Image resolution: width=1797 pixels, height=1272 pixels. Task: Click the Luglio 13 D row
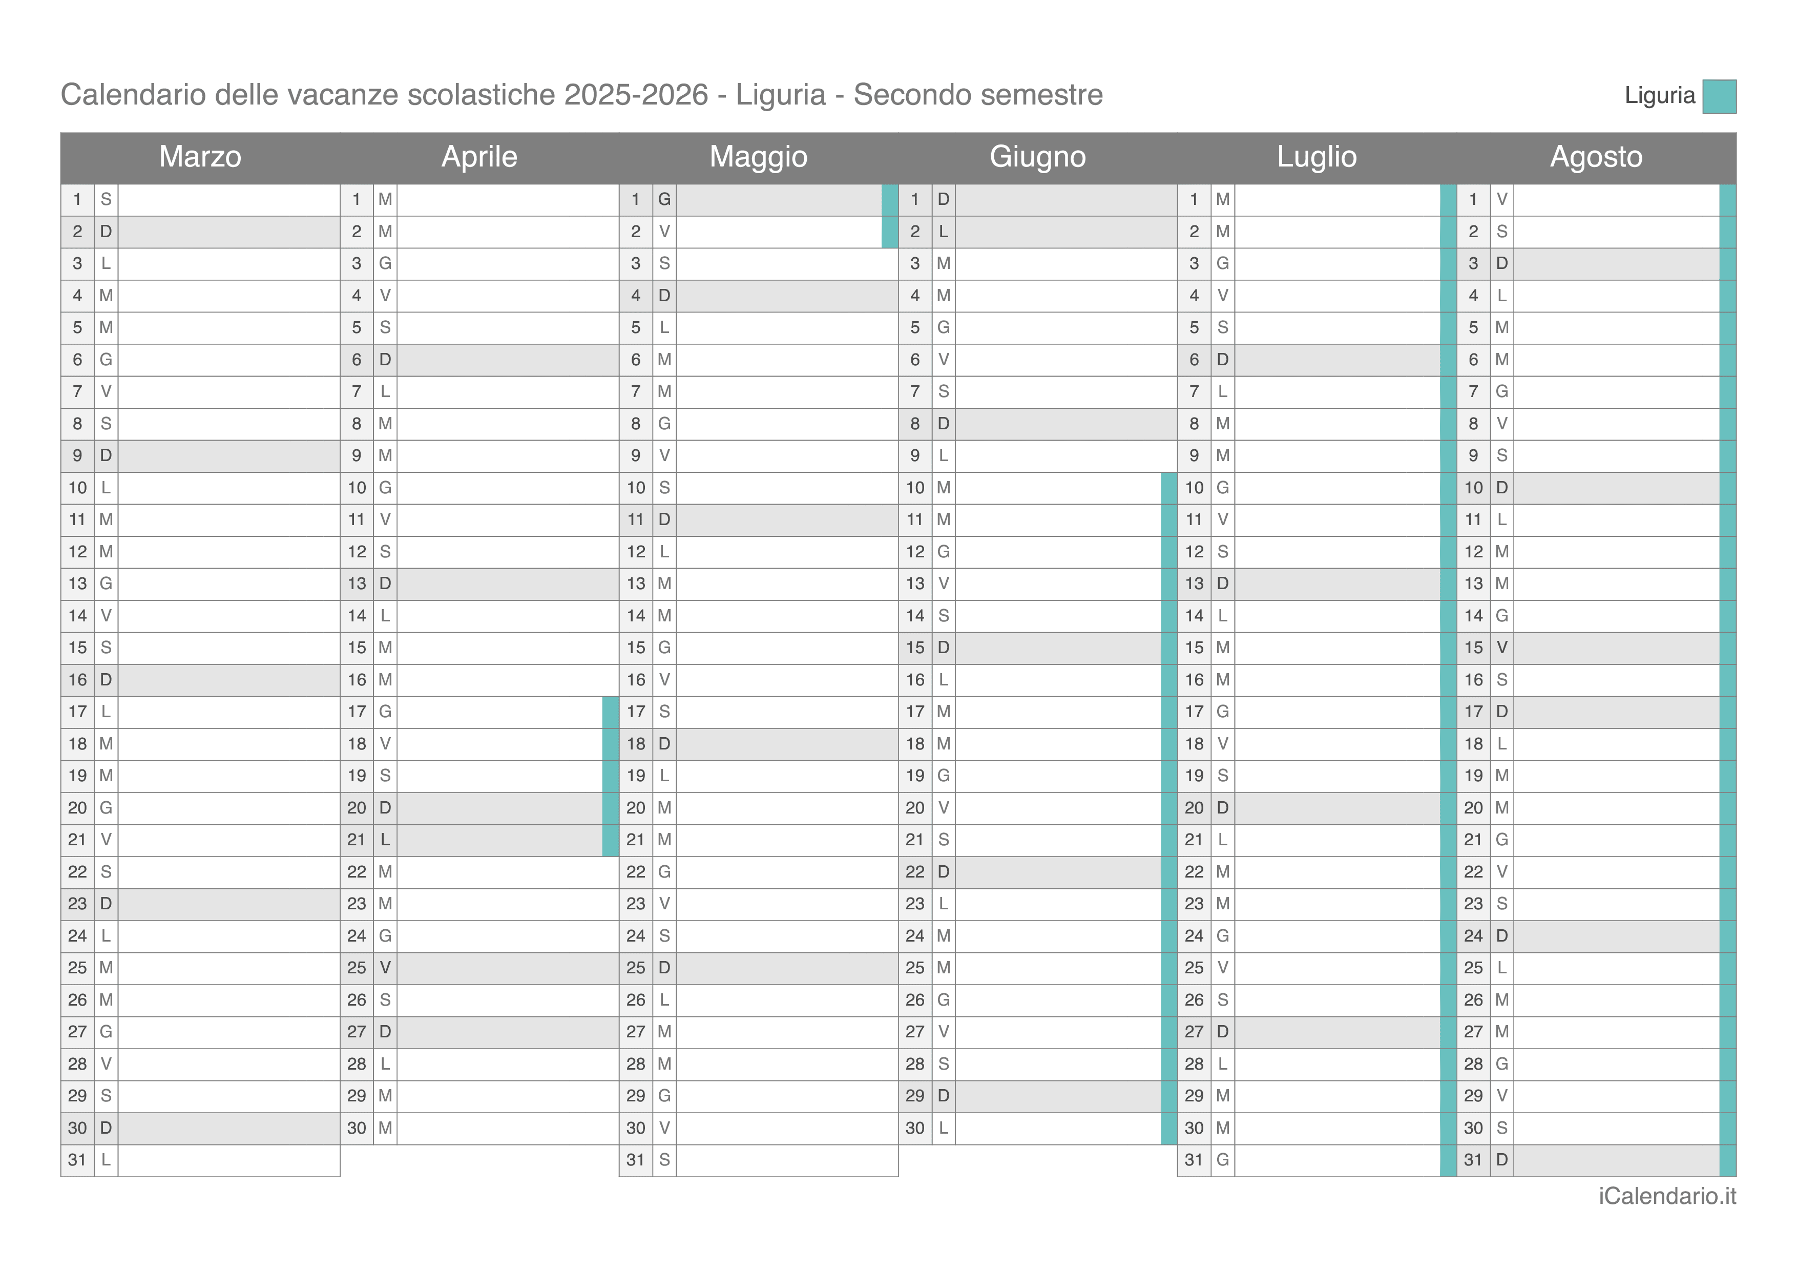[1317, 585]
